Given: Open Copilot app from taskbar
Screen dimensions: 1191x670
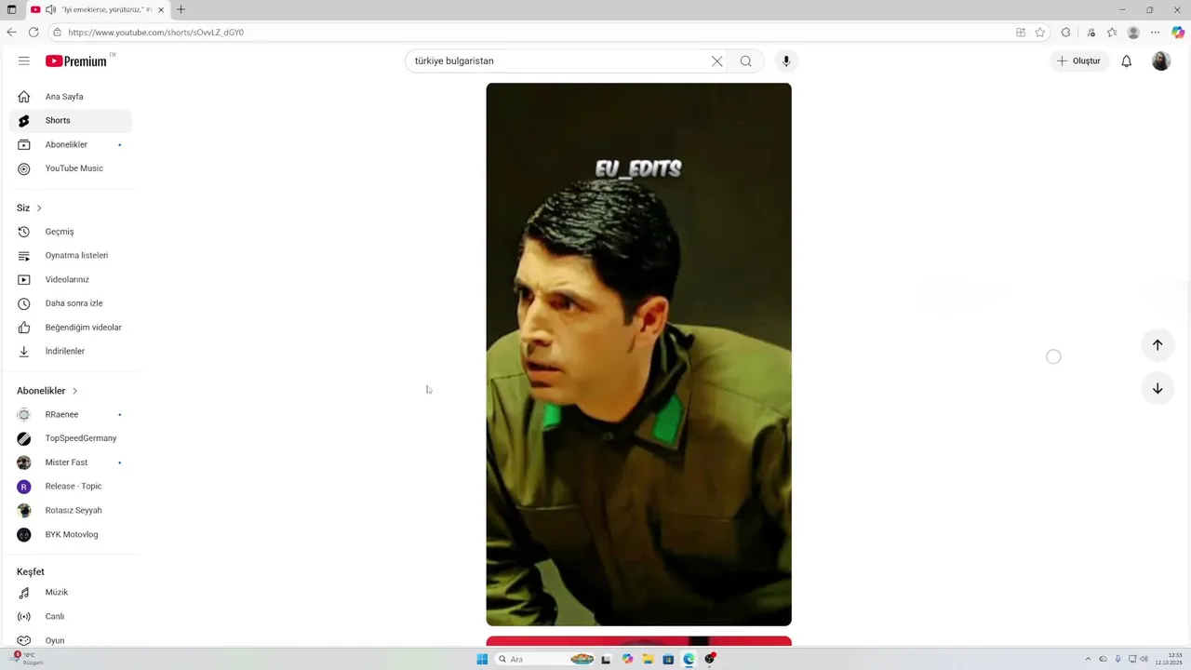Looking at the screenshot, I should [x=627, y=660].
